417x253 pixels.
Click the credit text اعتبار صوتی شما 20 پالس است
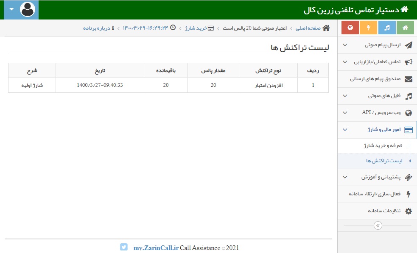[255, 28]
